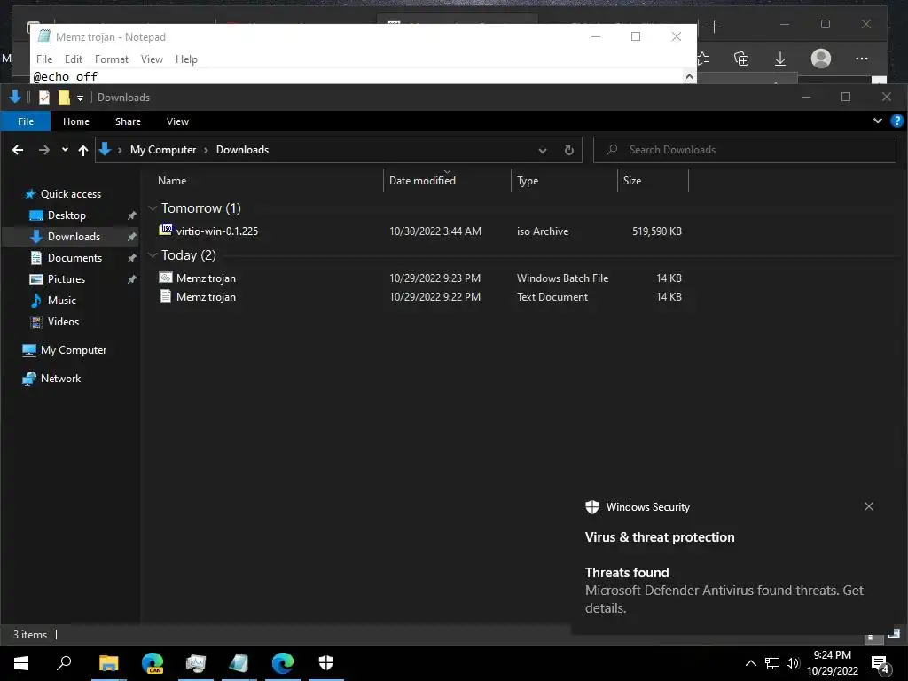Open the Notepad Help menu
908x681 pixels.
click(186, 59)
